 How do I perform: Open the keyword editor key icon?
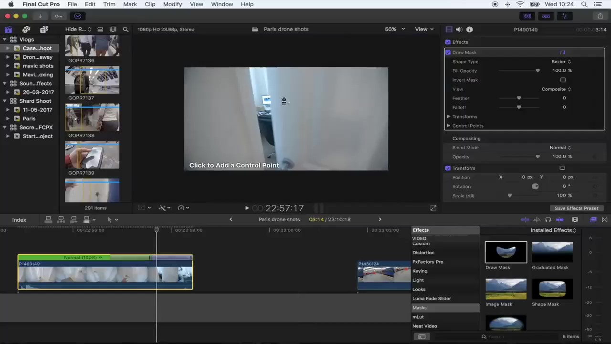[x=59, y=16]
